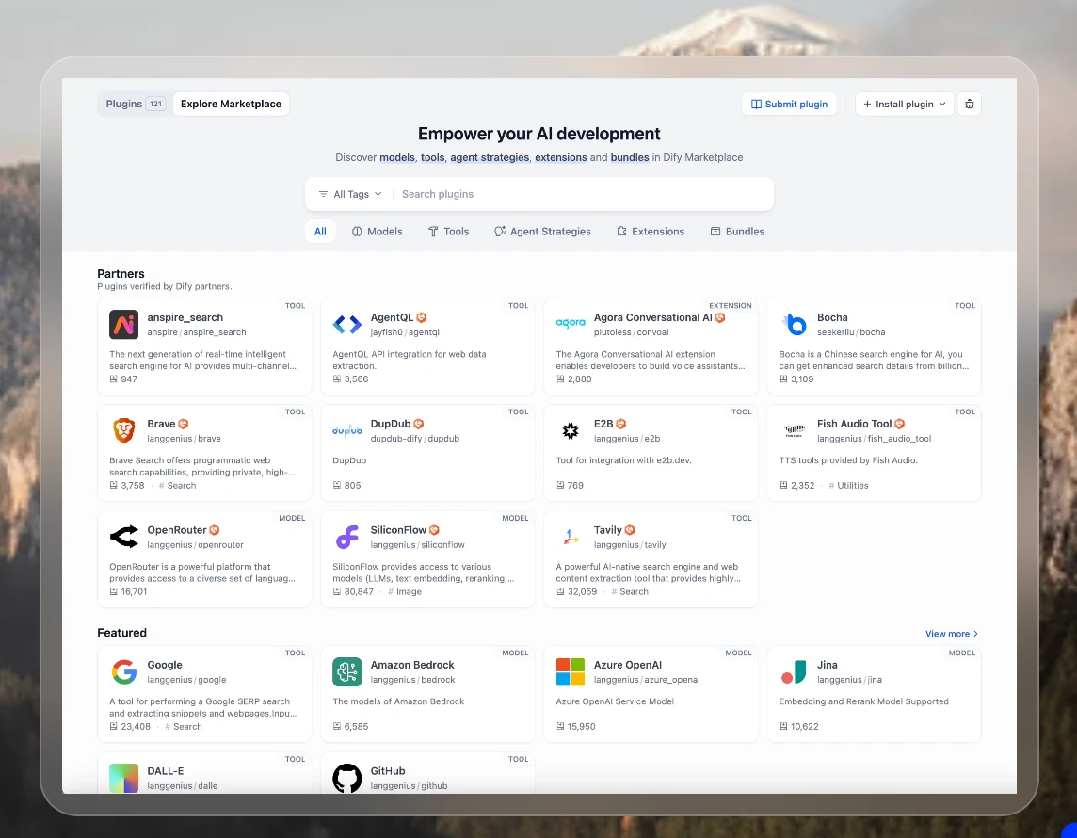Filter by Agent Strategies tab
This screenshot has height=838, width=1077.
(x=542, y=232)
